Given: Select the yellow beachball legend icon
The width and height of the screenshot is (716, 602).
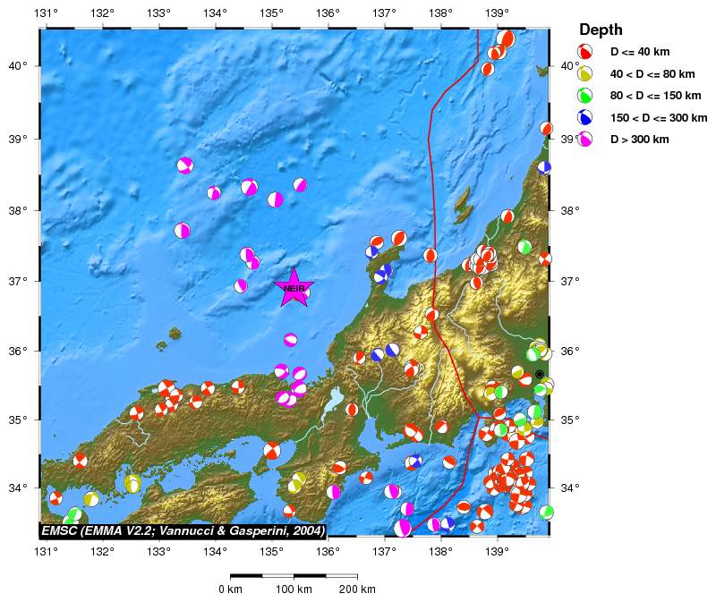Looking at the screenshot, I should tap(585, 73).
